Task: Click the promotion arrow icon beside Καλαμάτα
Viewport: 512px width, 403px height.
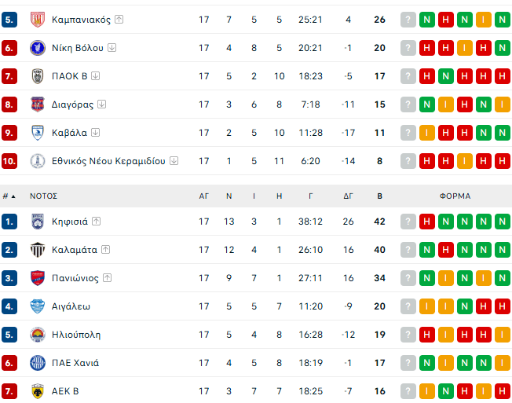Action: click(106, 250)
